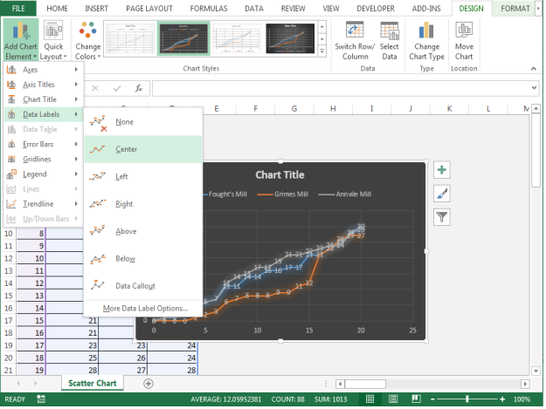Viewport: 546px width, 409px height.
Task: Click Change Chart Type button
Action: coord(426,40)
